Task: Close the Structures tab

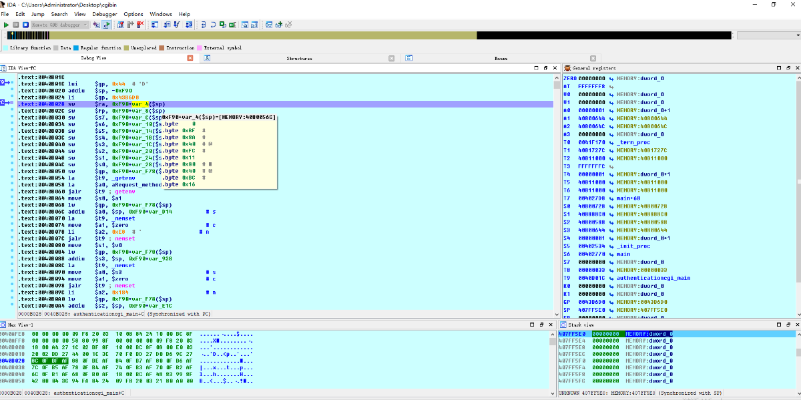Action: [x=391, y=58]
